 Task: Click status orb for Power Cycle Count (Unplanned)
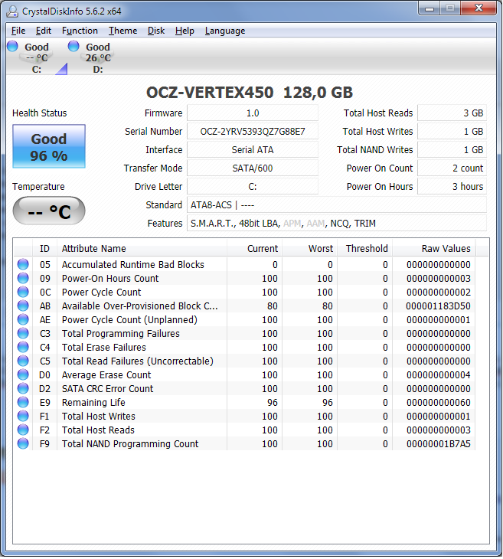pos(23,320)
